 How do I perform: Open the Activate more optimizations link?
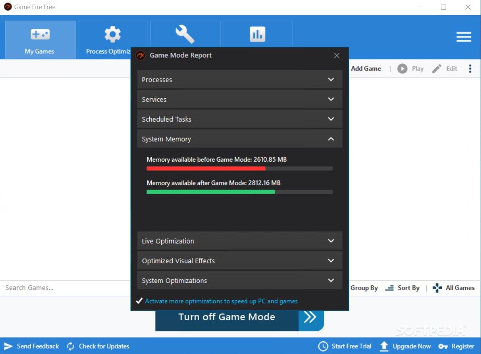point(221,301)
